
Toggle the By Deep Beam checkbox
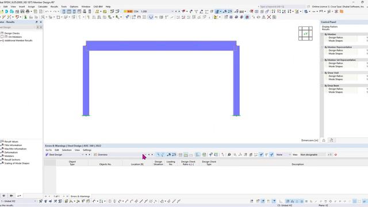[x=322, y=86]
